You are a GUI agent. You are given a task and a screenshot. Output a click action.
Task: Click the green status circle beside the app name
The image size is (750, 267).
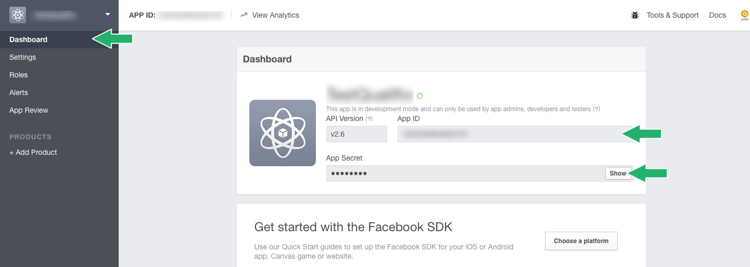click(x=420, y=96)
